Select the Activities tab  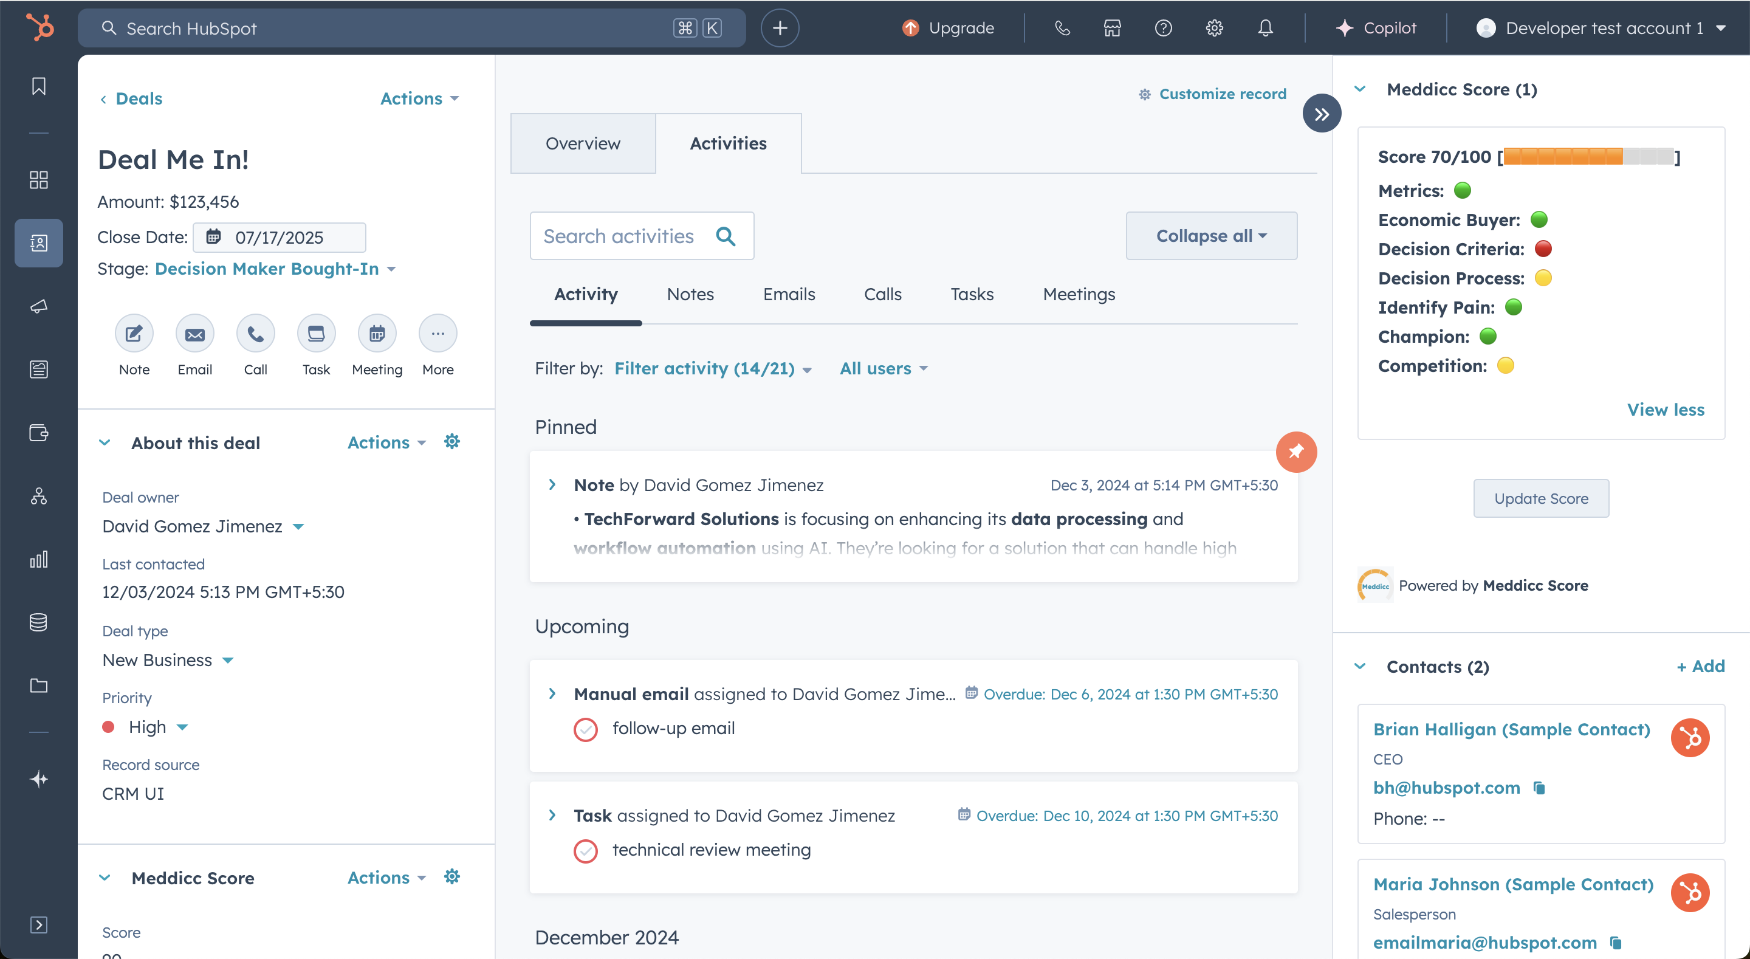[x=729, y=143]
